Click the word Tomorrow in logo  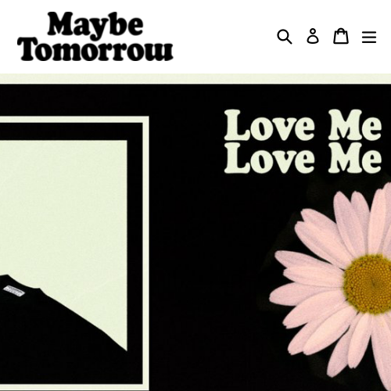(x=95, y=49)
